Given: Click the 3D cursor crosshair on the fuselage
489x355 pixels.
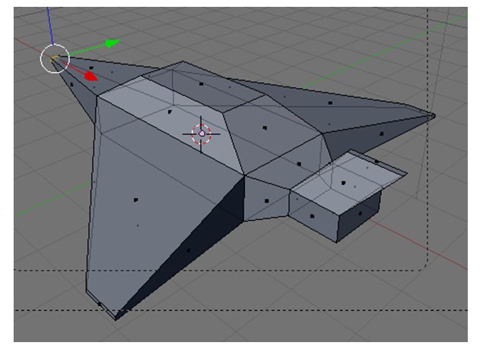Looking at the screenshot, I should pos(202,134).
